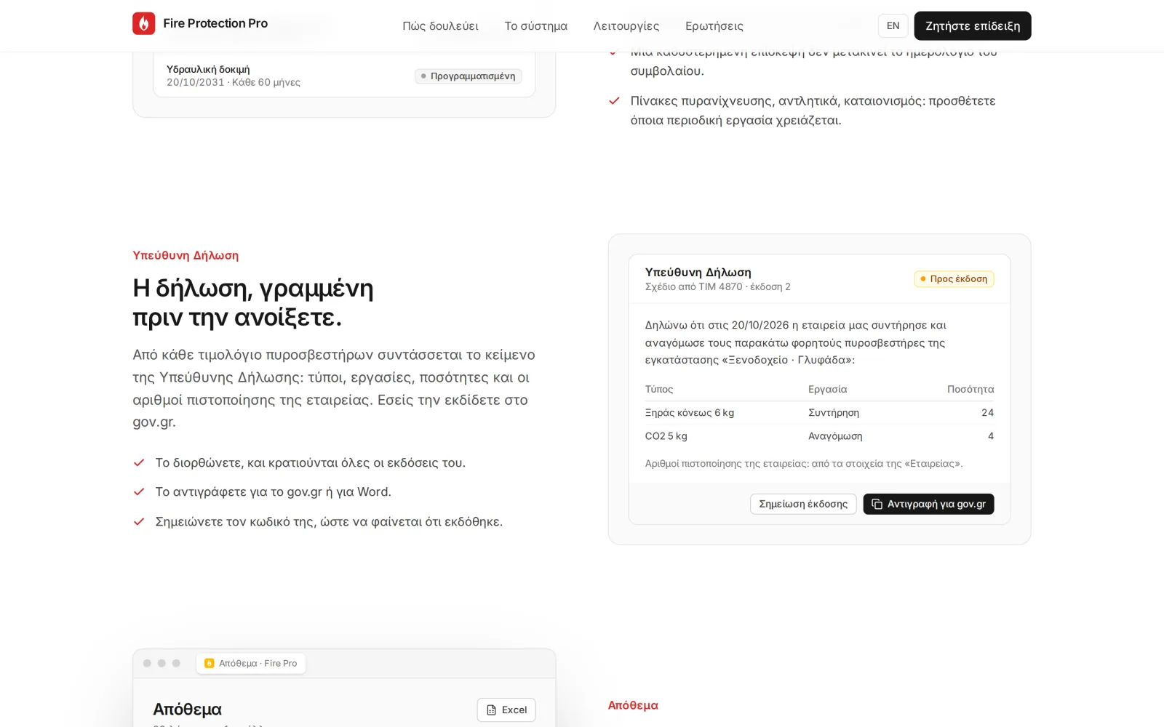The height and width of the screenshot is (727, 1164).
Task: Select the CO2 5 kg row text
Action: click(666, 436)
